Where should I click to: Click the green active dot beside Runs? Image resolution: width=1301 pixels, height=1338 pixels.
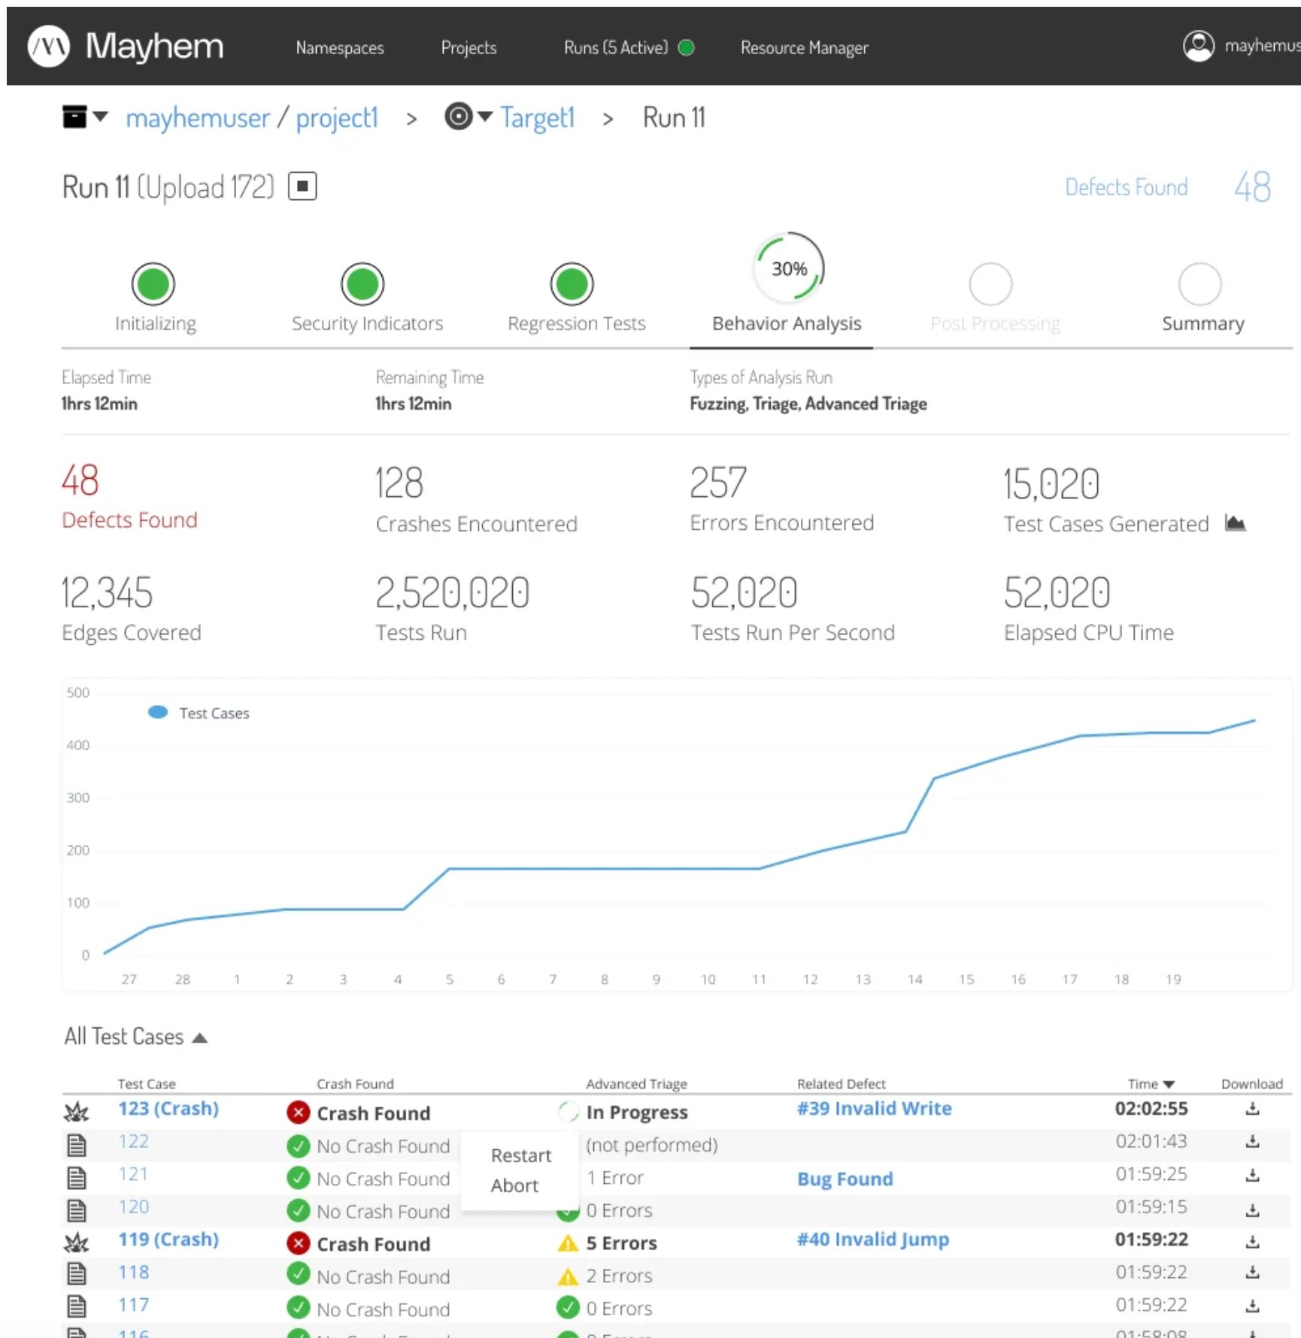pyautogui.click(x=687, y=47)
